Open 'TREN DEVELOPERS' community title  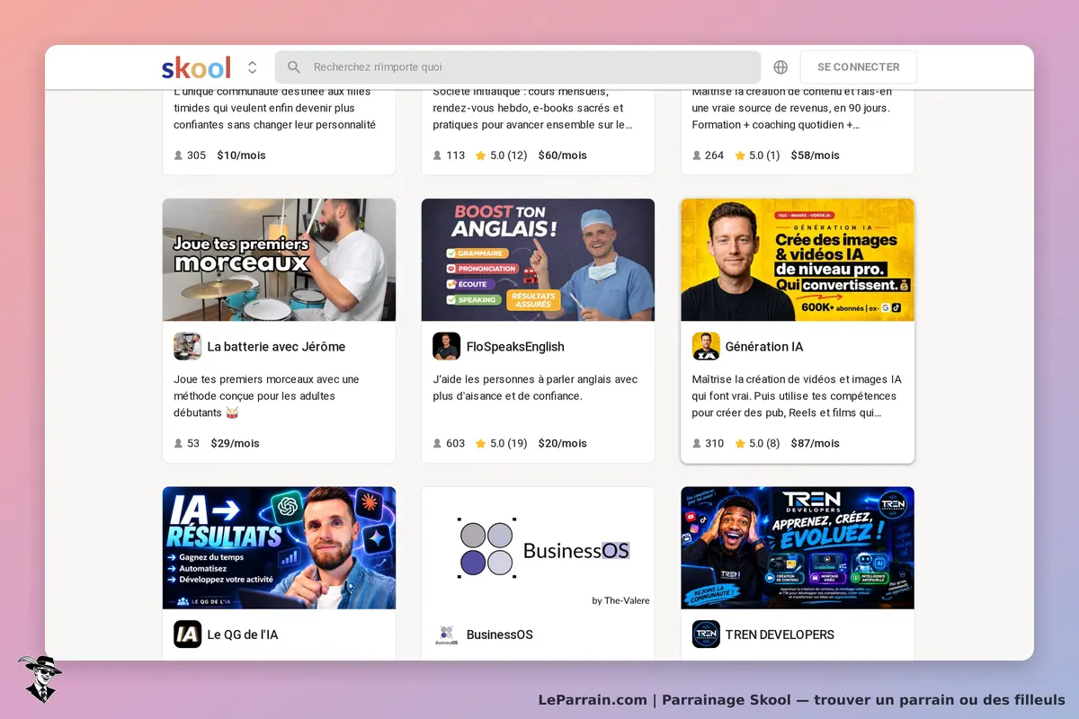780,635
